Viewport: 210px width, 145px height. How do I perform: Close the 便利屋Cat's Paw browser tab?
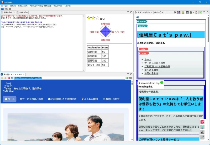pos(24,74)
